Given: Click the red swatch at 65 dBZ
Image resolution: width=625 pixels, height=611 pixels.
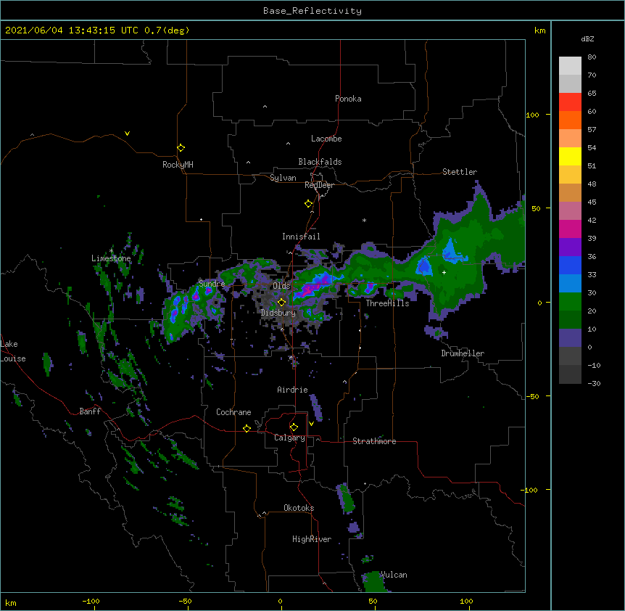Looking at the screenshot, I should pyautogui.click(x=570, y=102).
